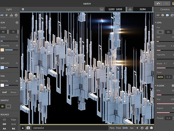The width and height of the screenshot is (174, 131).
Task: Click the image size icon beside 1200
Action: (x=102, y=9)
